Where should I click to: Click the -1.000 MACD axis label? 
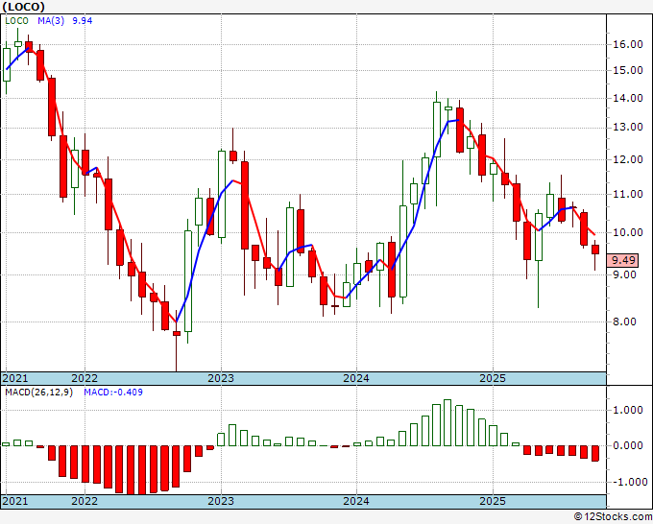[628, 482]
